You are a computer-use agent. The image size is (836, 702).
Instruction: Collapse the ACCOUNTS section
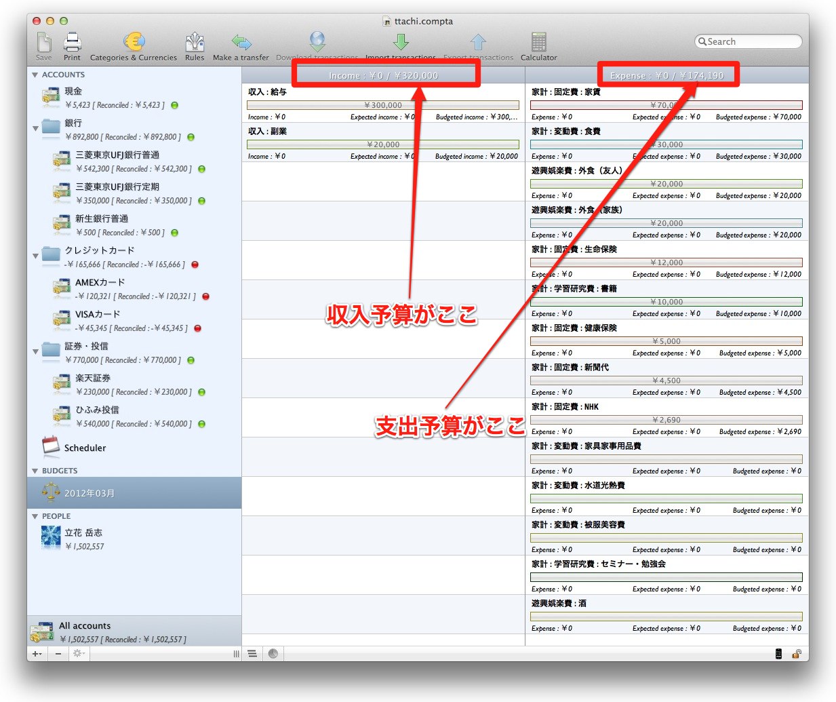pos(35,75)
